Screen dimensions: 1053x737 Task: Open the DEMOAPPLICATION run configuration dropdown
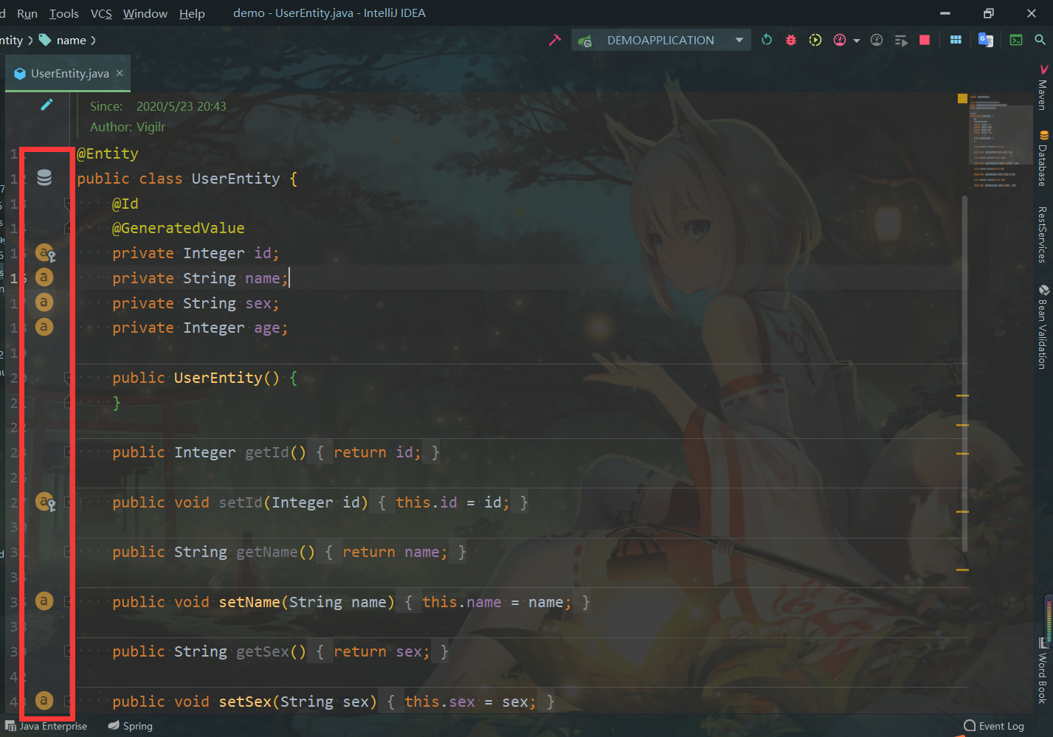[661, 40]
